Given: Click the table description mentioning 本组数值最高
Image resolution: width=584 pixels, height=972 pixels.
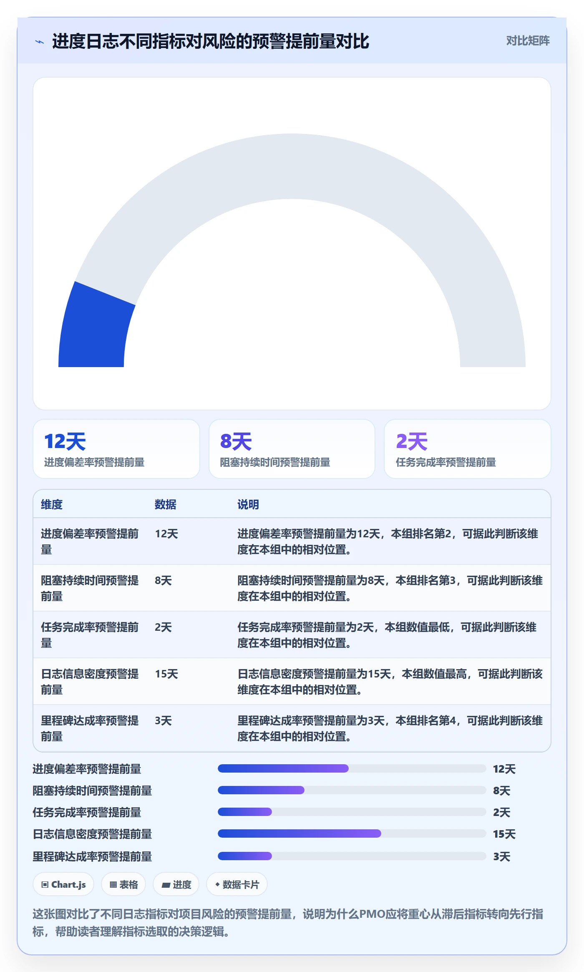Looking at the screenshot, I should pyautogui.click(x=390, y=682).
